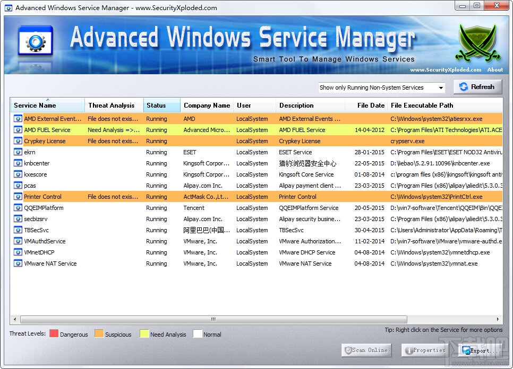
Task: Click the horizontal scrollbar thumb
Action: coord(213,319)
